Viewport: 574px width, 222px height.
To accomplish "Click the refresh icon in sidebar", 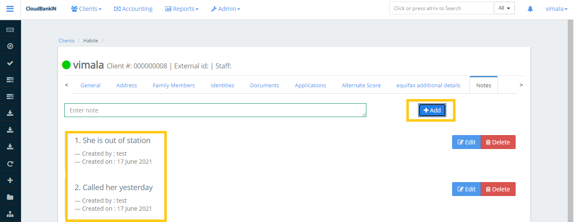I will click(10, 164).
